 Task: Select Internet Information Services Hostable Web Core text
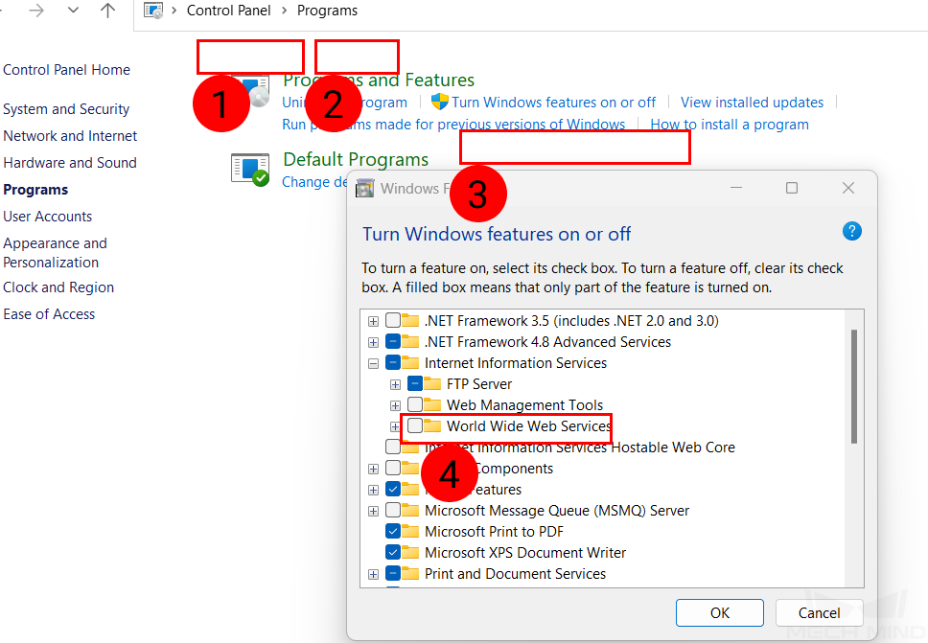coord(580,448)
